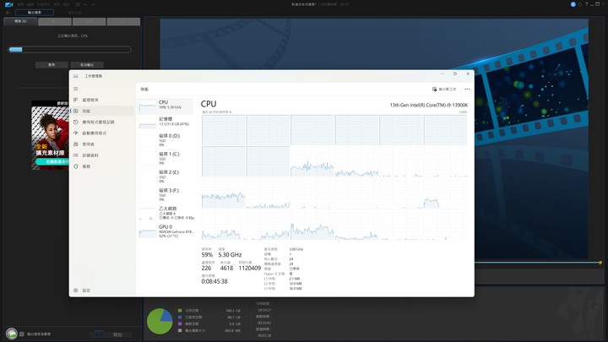Image resolution: width=608 pixels, height=342 pixels.
Task: Select CPU in the performance list
Action: pos(166,106)
